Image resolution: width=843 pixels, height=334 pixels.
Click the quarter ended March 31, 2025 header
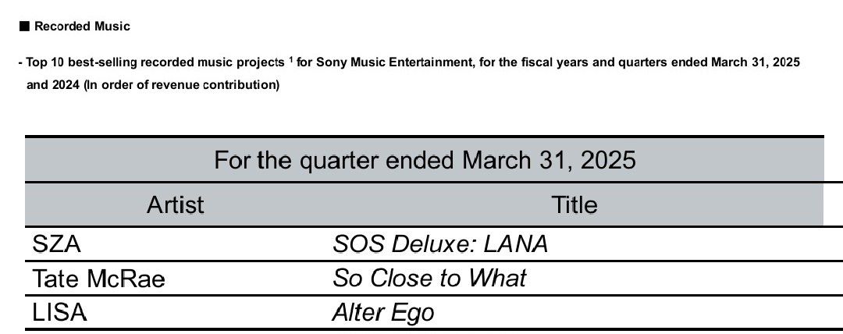tap(425, 160)
